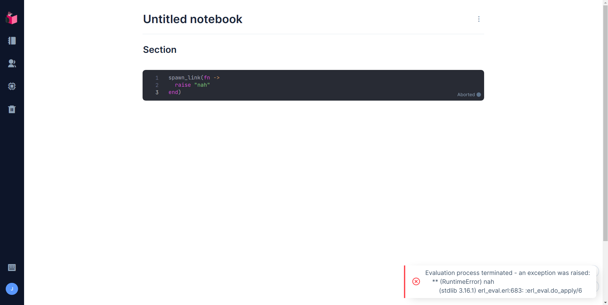
Task: Click line number 3 in the code cell
Action: [157, 92]
